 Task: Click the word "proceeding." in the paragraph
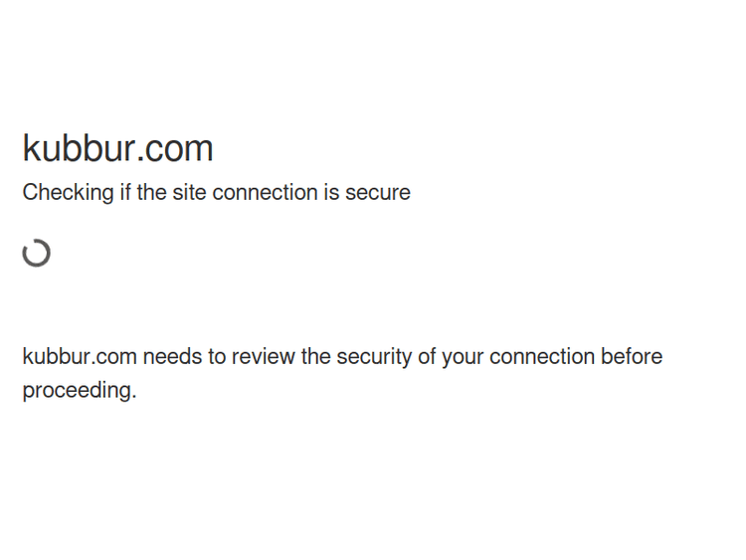pos(80,390)
